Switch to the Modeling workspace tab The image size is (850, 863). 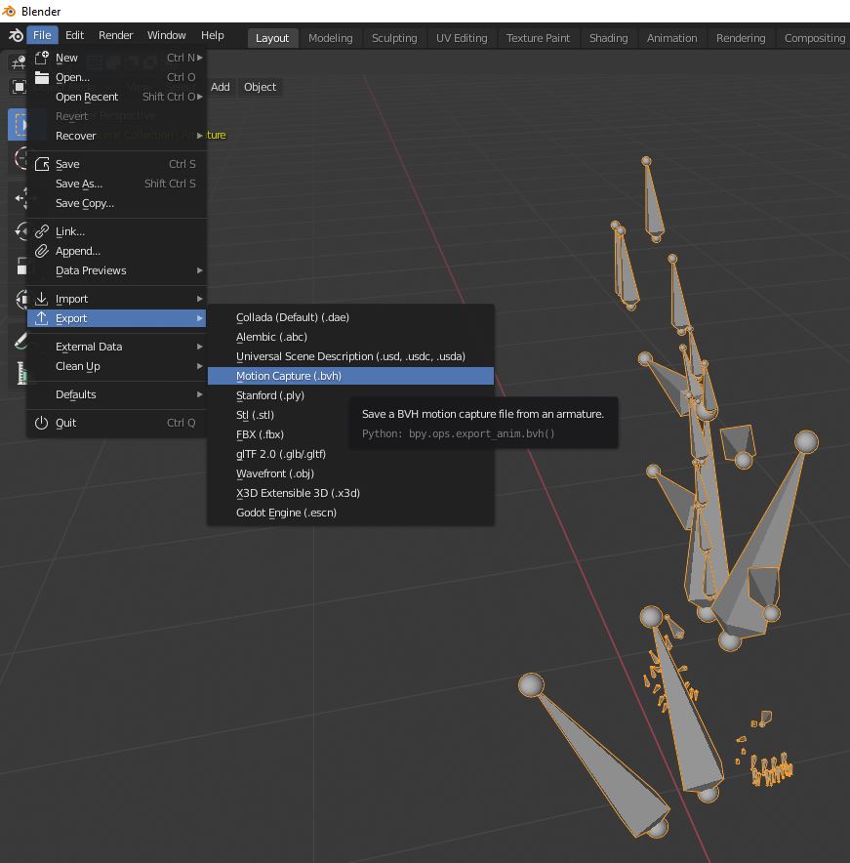tap(330, 38)
